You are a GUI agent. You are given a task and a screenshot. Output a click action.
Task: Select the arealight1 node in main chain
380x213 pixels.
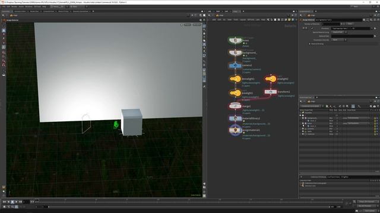(x=235, y=93)
